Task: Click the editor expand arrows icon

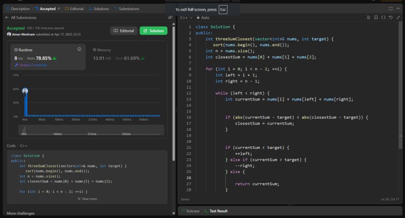Action: click(x=398, y=17)
